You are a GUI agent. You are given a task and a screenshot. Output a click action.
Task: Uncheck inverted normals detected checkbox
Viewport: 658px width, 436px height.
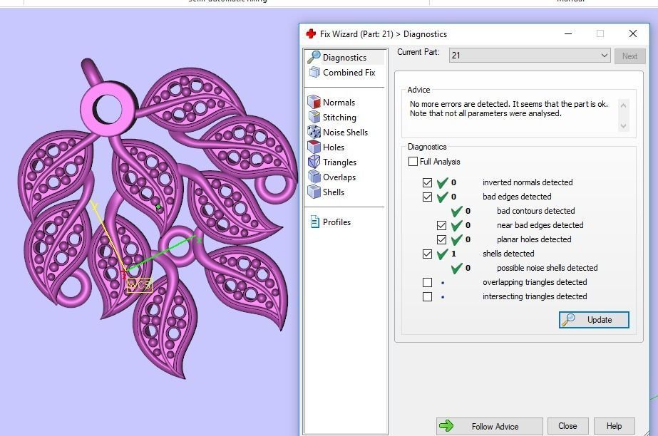tap(427, 183)
